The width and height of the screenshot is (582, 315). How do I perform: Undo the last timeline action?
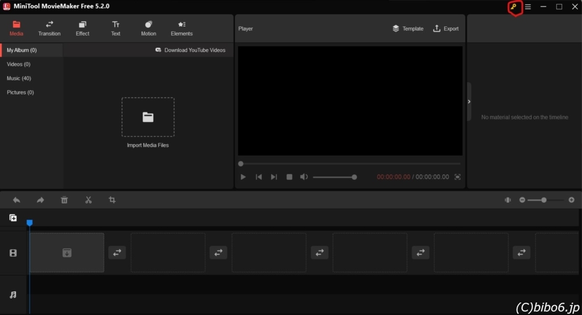pyautogui.click(x=16, y=200)
